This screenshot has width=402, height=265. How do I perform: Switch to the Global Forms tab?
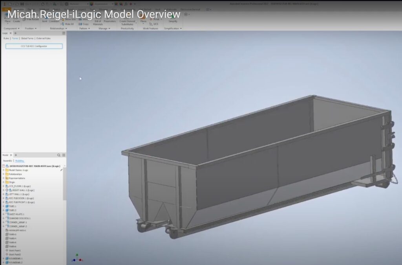click(27, 39)
